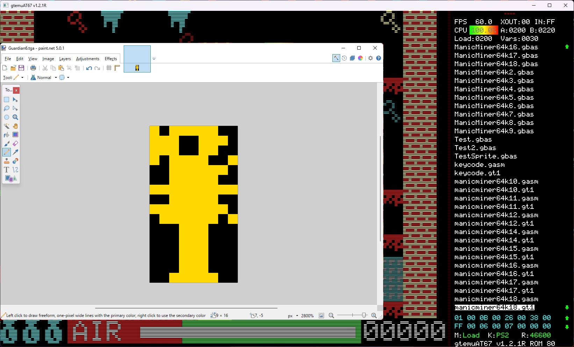Select the Pencil tool in toolbox
The image size is (574, 347).
(7, 152)
